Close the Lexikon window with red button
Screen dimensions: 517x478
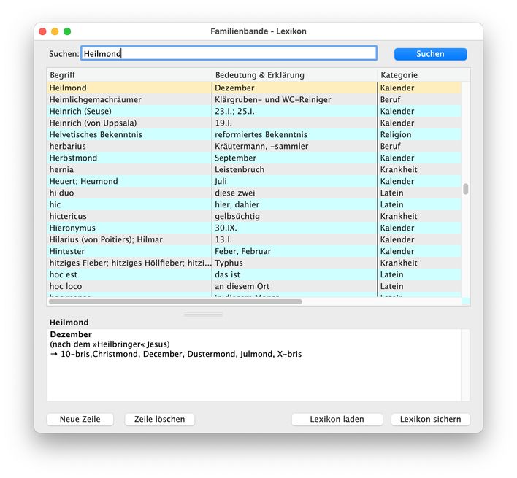42,31
